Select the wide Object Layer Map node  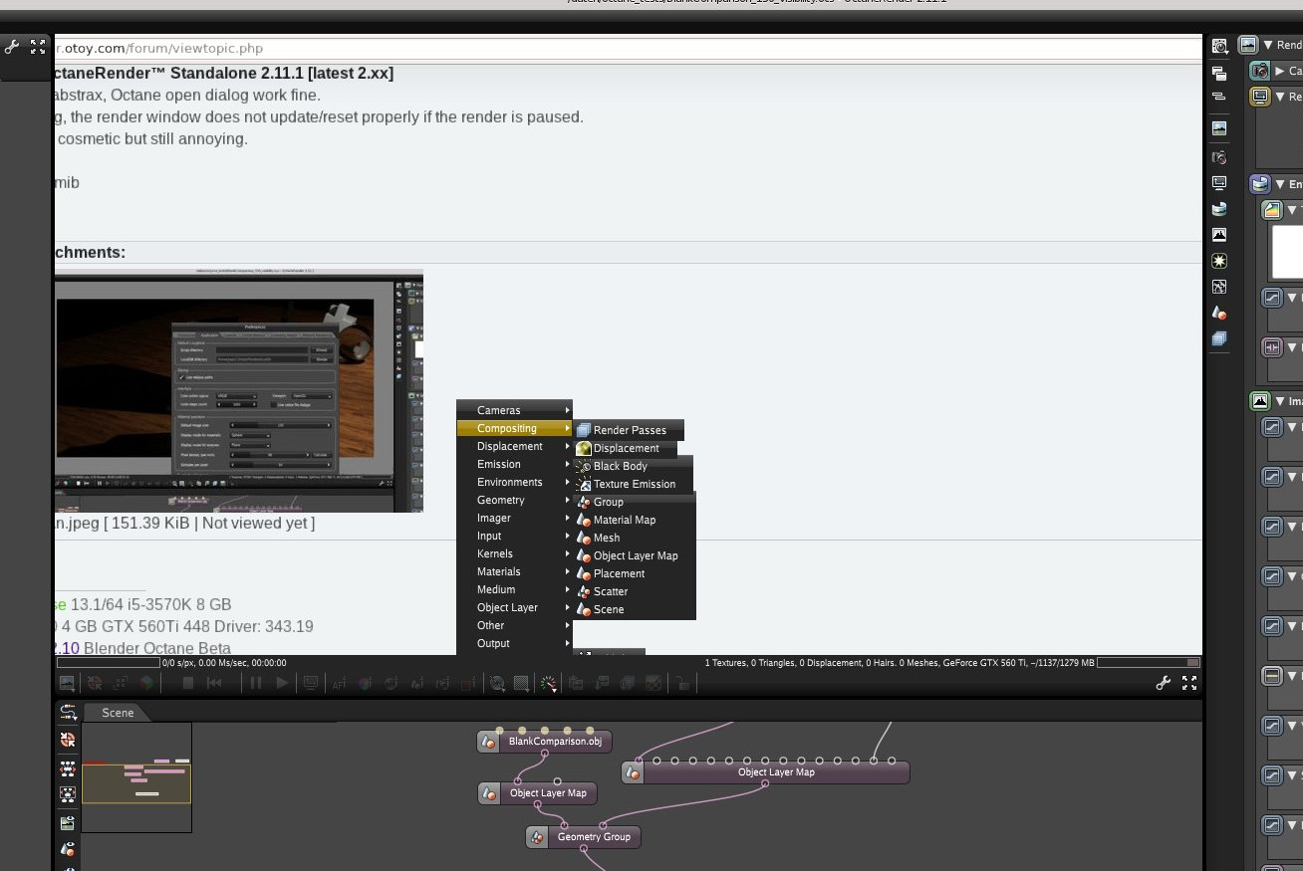765,771
